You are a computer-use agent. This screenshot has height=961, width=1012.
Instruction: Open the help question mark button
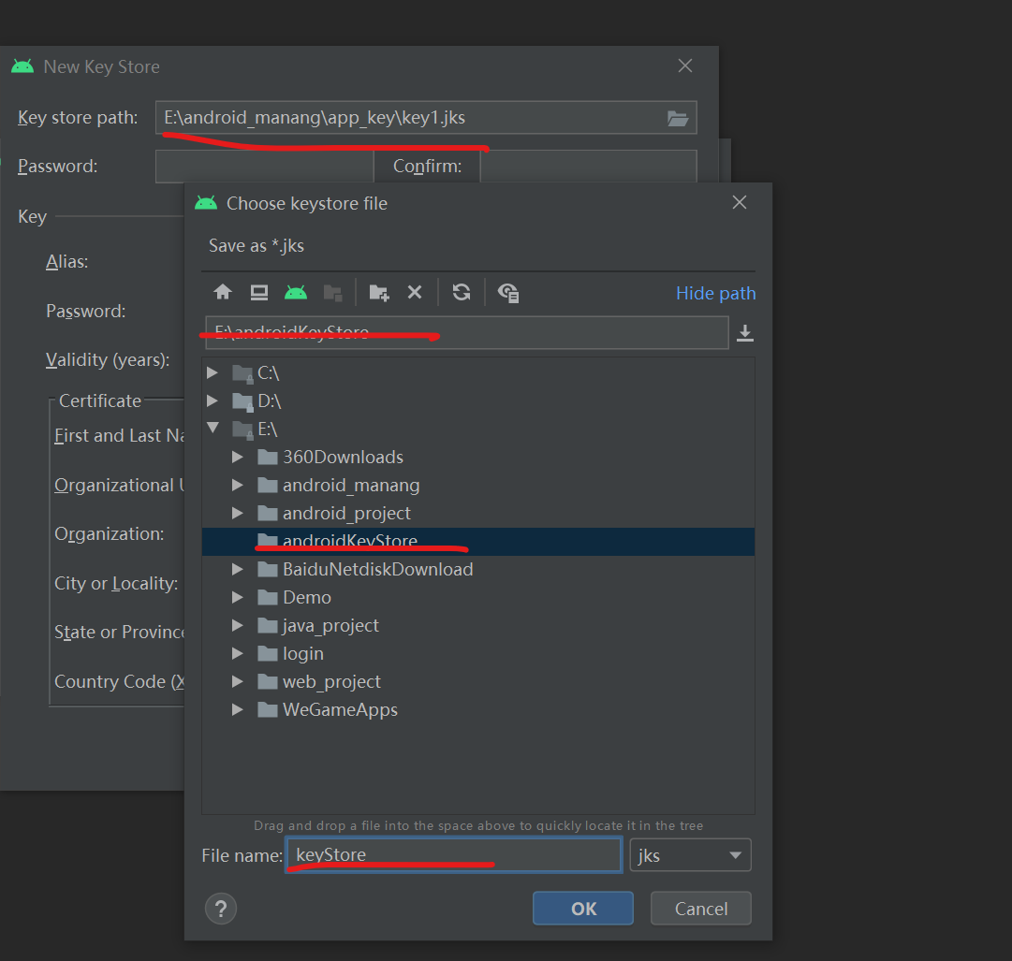pyautogui.click(x=221, y=908)
